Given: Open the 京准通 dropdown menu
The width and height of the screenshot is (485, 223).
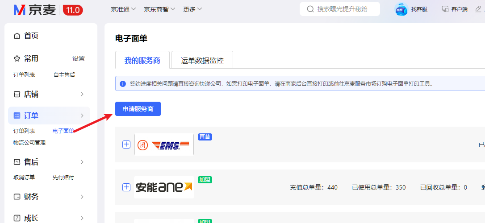Looking at the screenshot, I should [123, 9].
